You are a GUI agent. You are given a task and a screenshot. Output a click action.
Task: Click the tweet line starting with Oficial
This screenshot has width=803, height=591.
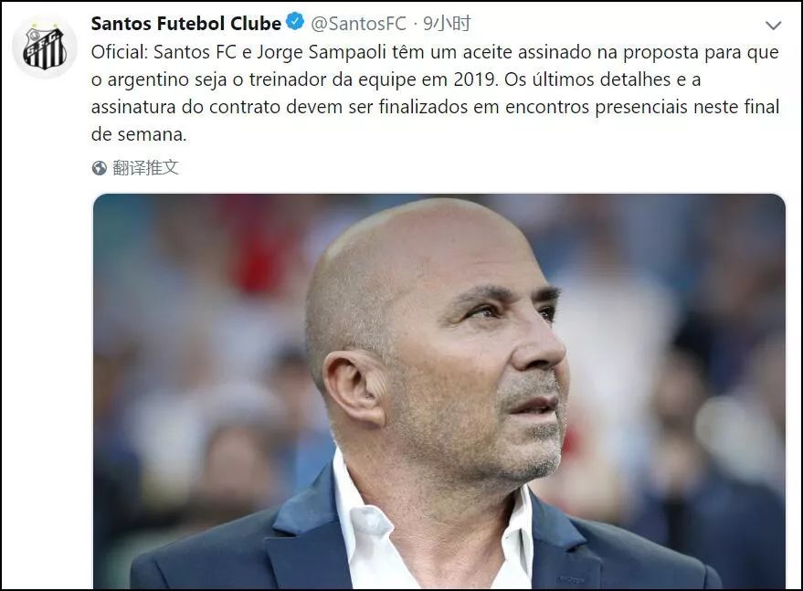click(x=435, y=52)
